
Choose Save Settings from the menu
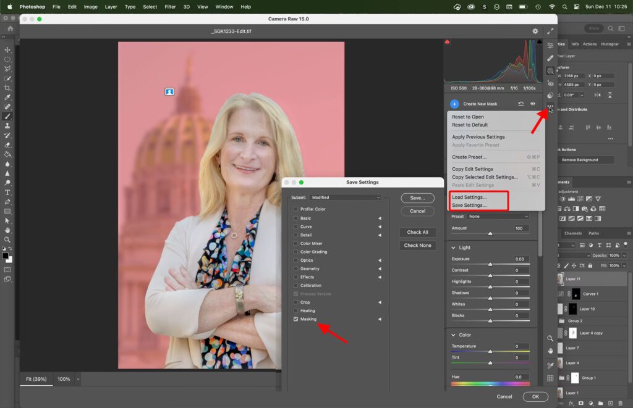coord(469,205)
